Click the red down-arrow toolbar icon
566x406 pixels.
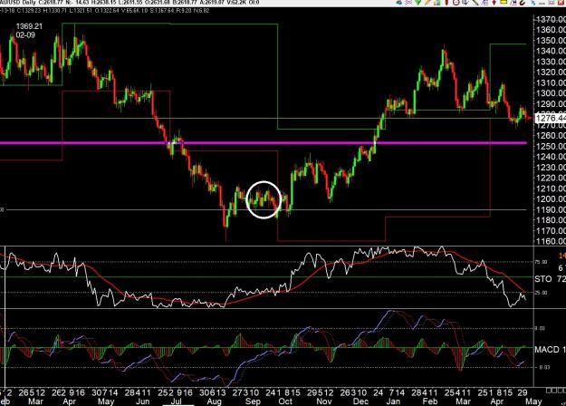[494, 2]
